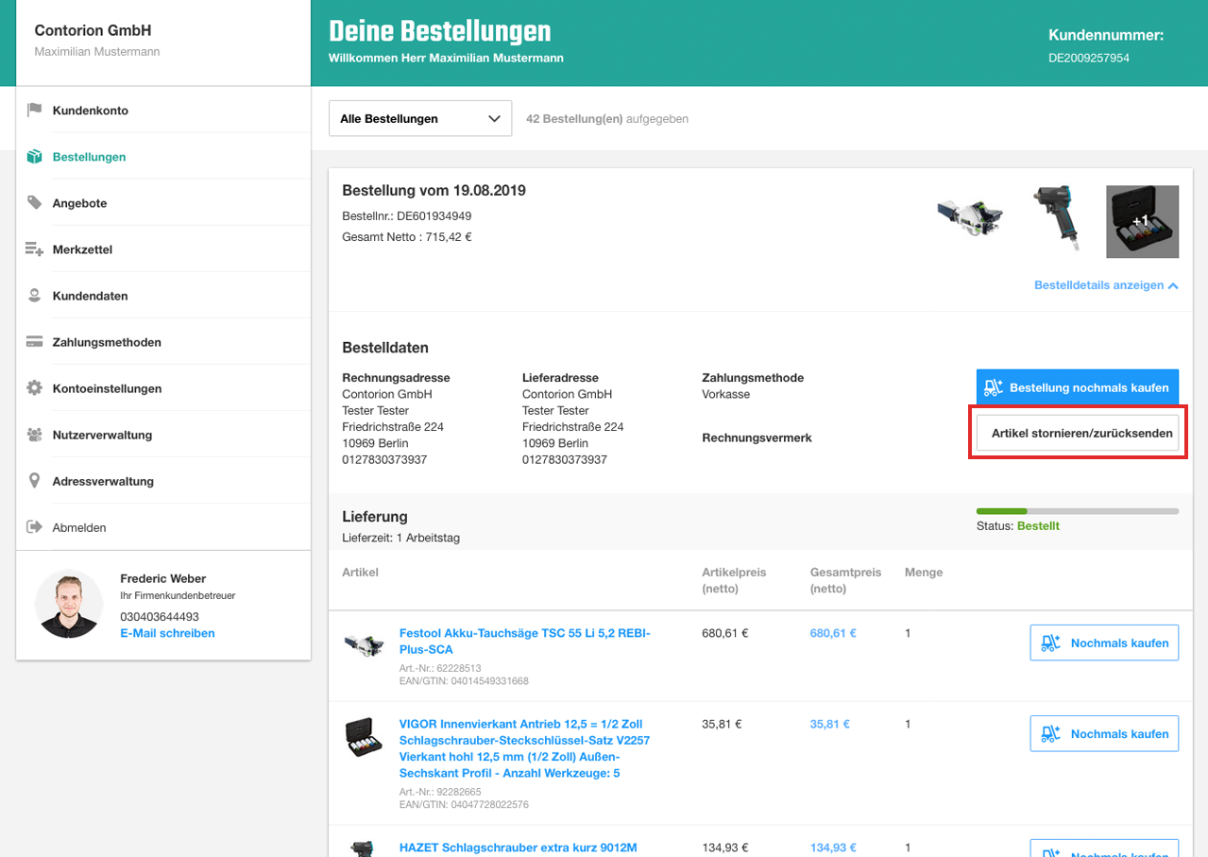Click Artikel stornieren/zurücksenden button
Image resolution: width=1208 pixels, height=857 pixels.
(1078, 434)
